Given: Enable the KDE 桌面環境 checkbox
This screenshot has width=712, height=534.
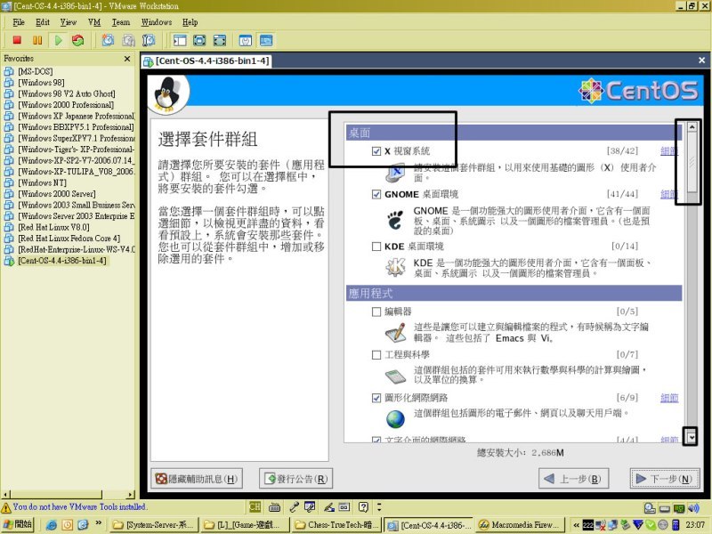Looking at the screenshot, I should pos(376,247).
